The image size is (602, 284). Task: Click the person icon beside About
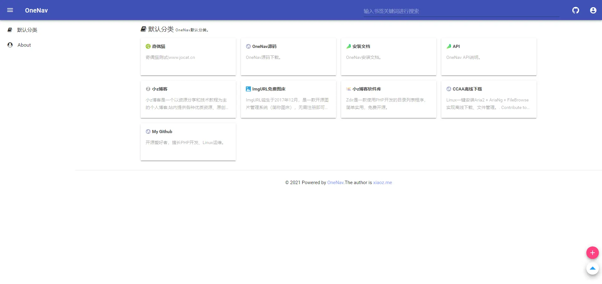[x=10, y=45]
